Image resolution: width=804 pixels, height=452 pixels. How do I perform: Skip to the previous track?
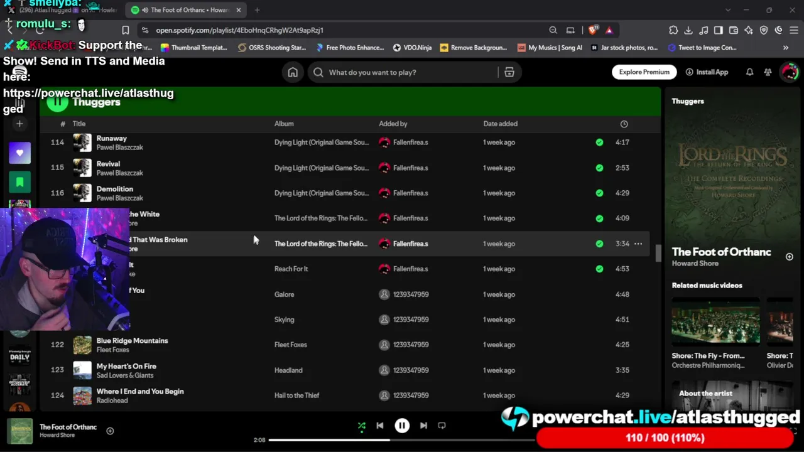point(380,426)
